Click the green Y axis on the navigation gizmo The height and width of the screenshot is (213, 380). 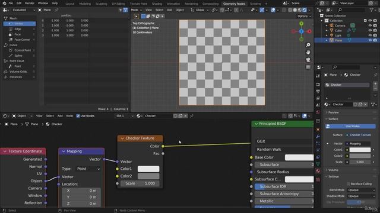tap(301, 24)
